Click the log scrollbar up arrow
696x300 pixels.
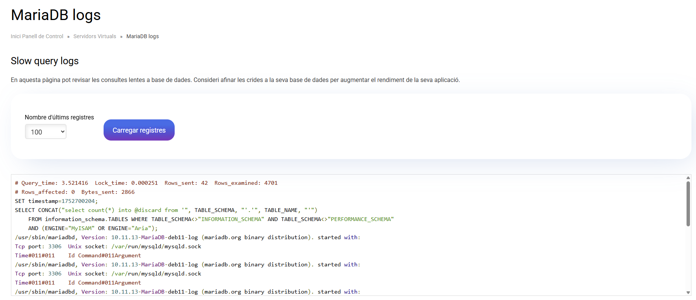688,178
